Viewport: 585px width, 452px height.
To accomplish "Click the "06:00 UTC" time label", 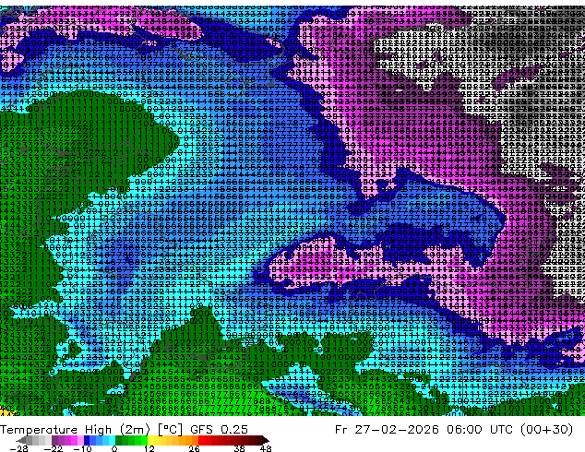I will click(x=481, y=430).
